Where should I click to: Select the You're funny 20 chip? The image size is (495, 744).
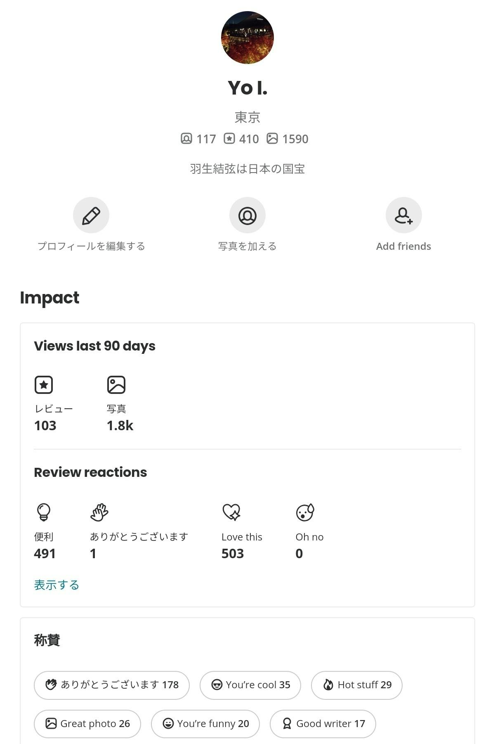(205, 723)
